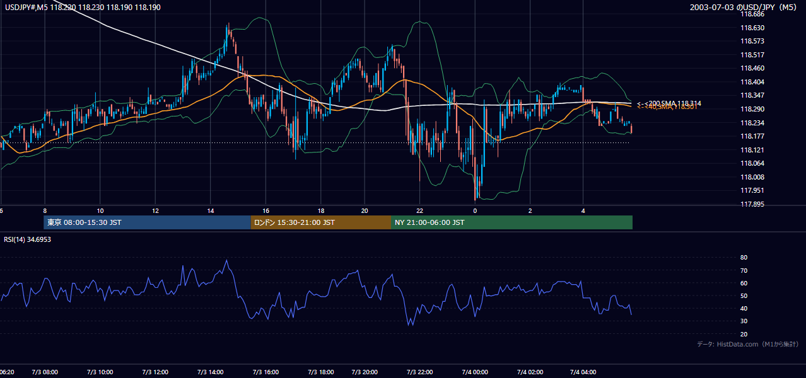
Task: Click price axis label 118.686
Action: pyautogui.click(x=752, y=14)
